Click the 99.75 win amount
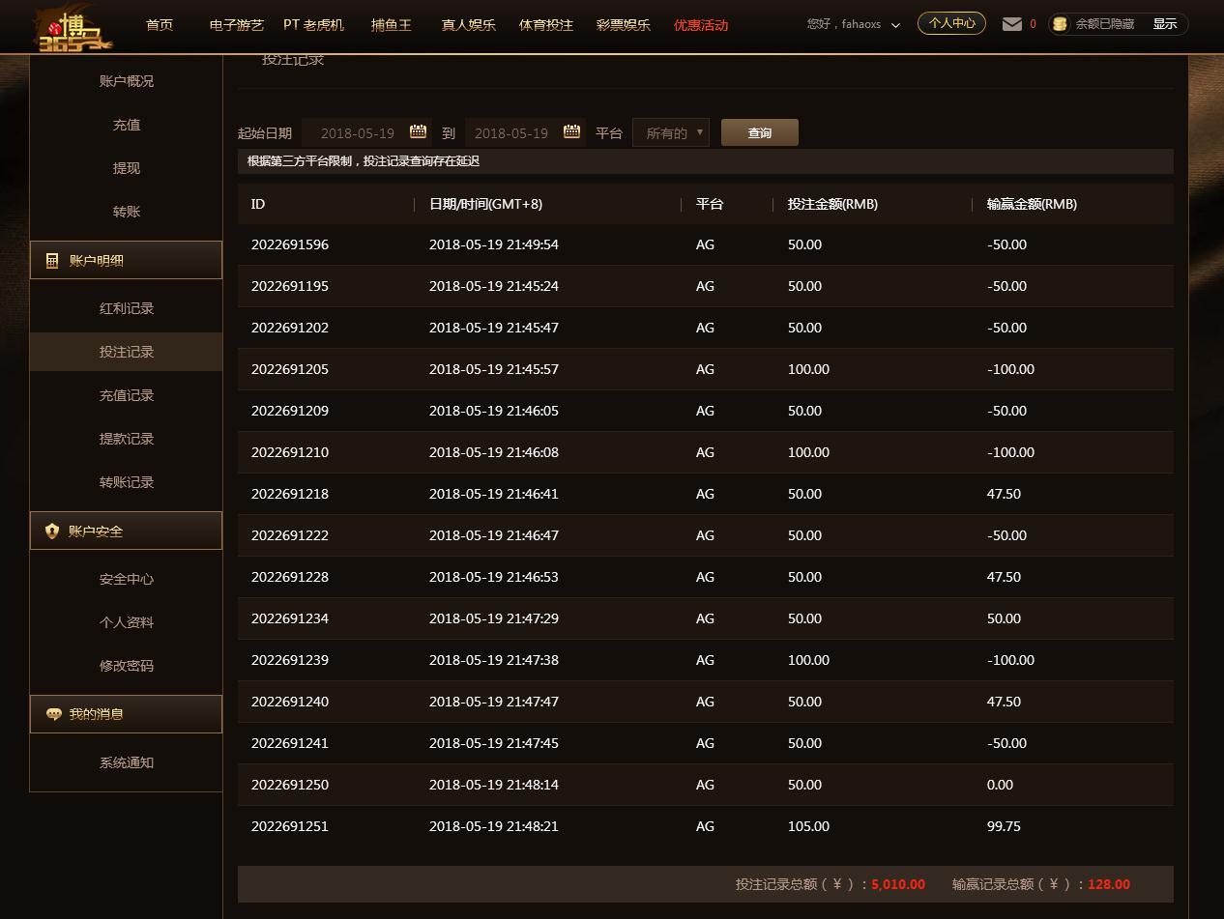The width and height of the screenshot is (1224, 919). 1004,826
